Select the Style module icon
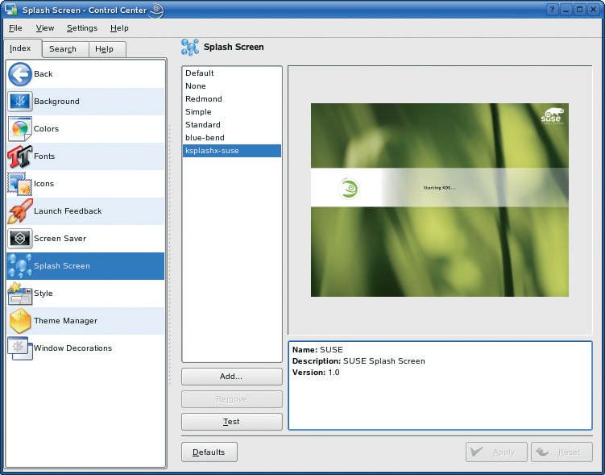Viewport: 605px width, 475px height. click(x=20, y=294)
